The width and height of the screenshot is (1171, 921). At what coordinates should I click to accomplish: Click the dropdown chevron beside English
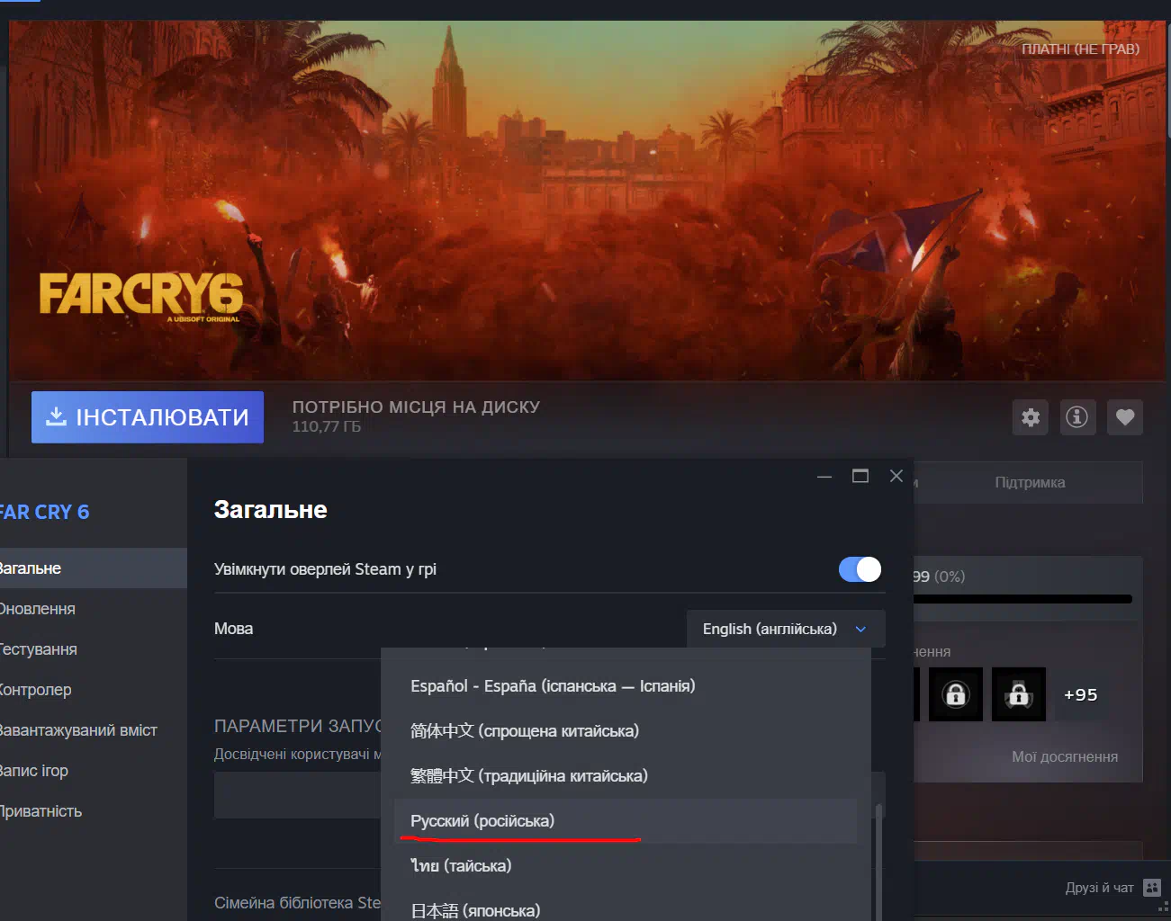(860, 630)
